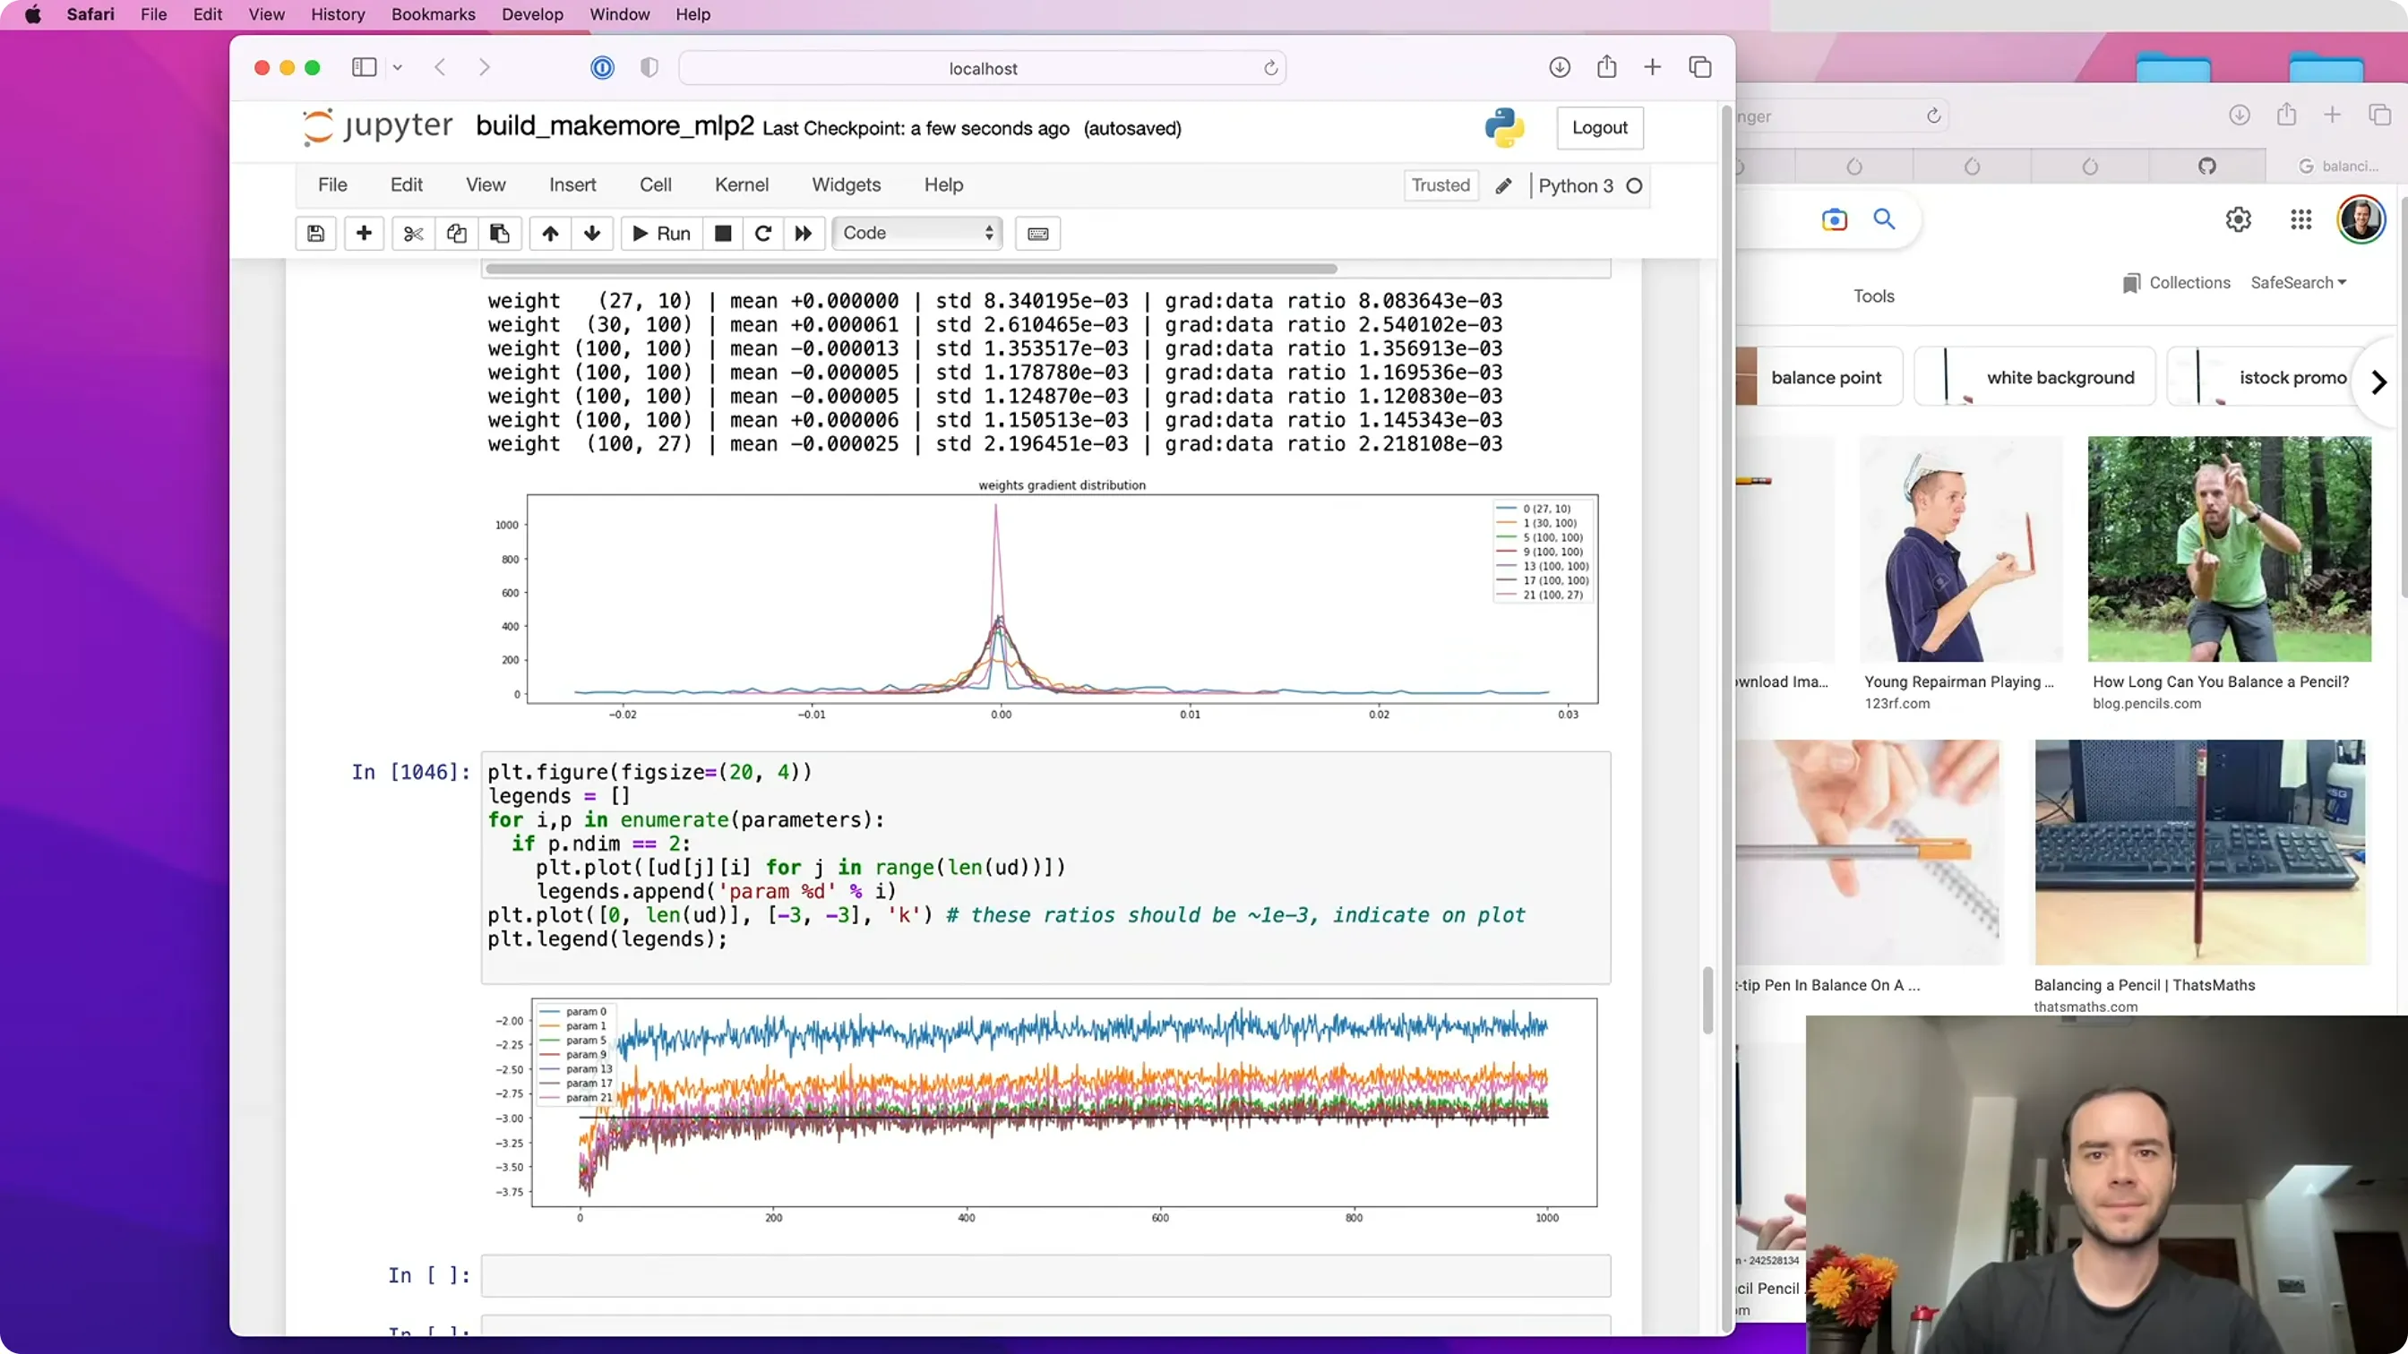
Task: Click the horizontal output scrollbar above weights
Action: [911, 270]
